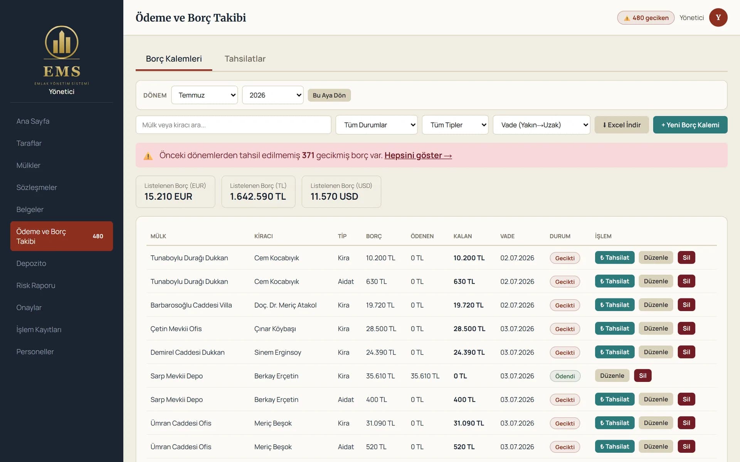The width and height of the screenshot is (740, 462).
Task: Click Sil for Sarp Mevkii Depo Kira row
Action: (643, 376)
